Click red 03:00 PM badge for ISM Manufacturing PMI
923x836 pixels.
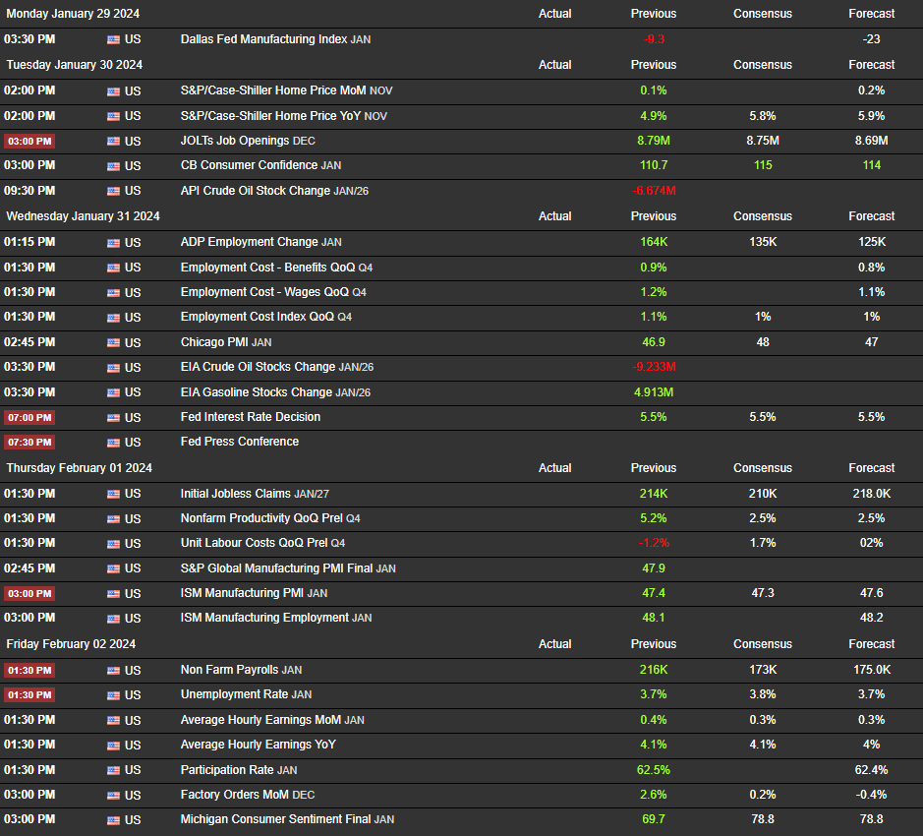point(29,594)
